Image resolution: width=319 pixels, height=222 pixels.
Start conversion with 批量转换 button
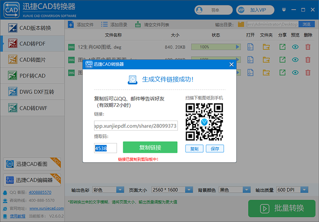tap(282, 208)
